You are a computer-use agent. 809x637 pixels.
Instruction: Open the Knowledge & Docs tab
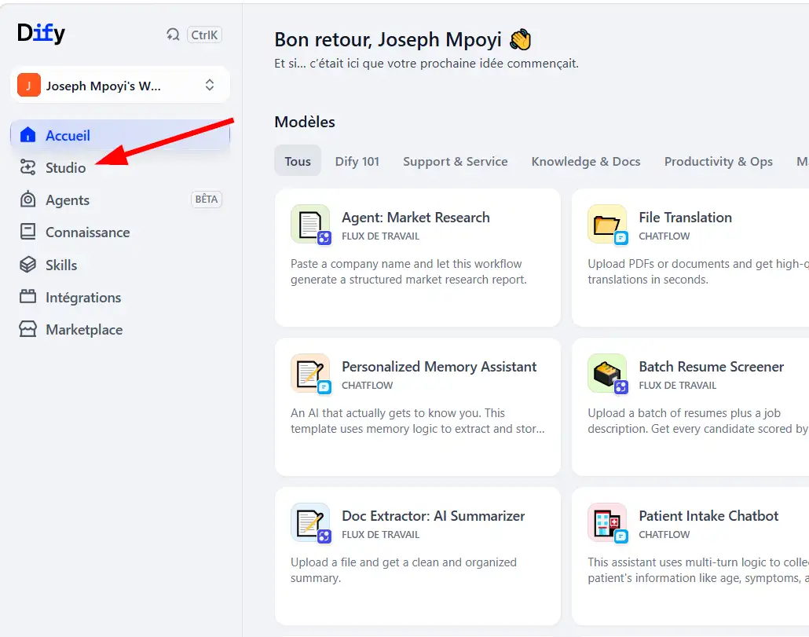click(586, 161)
